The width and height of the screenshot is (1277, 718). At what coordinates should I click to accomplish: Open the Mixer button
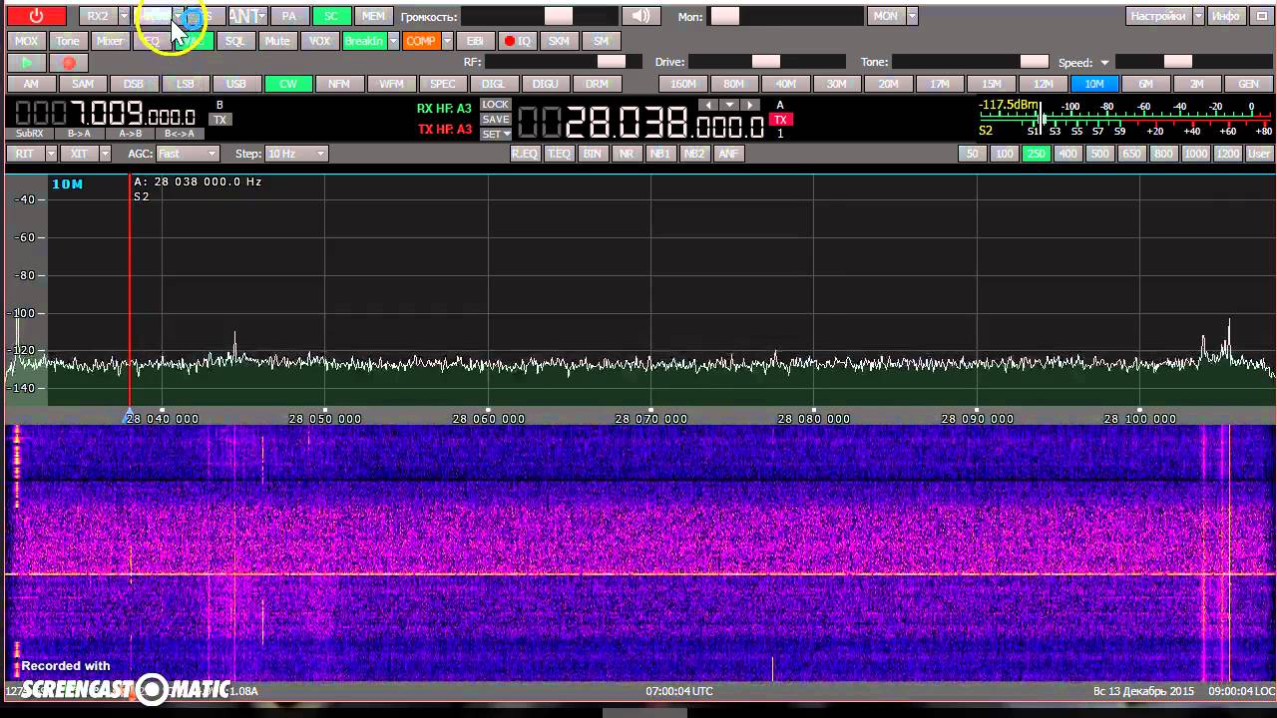(110, 41)
